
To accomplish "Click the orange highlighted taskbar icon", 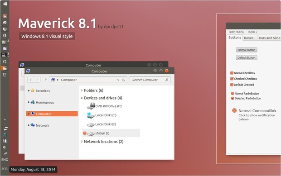I will point(4,68).
